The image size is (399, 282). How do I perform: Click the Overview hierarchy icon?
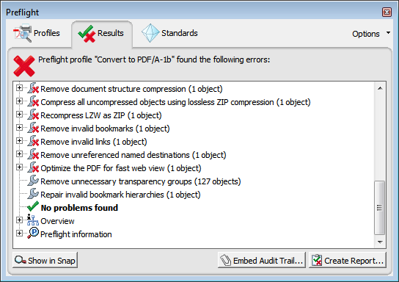tap(33, 220)
